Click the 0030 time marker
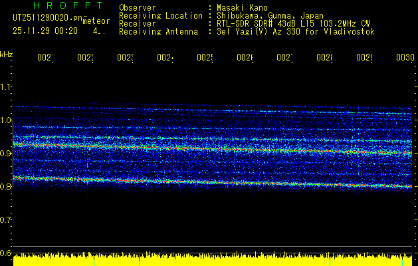Viewport: 418px width, 266px height. tap(405, 58)
